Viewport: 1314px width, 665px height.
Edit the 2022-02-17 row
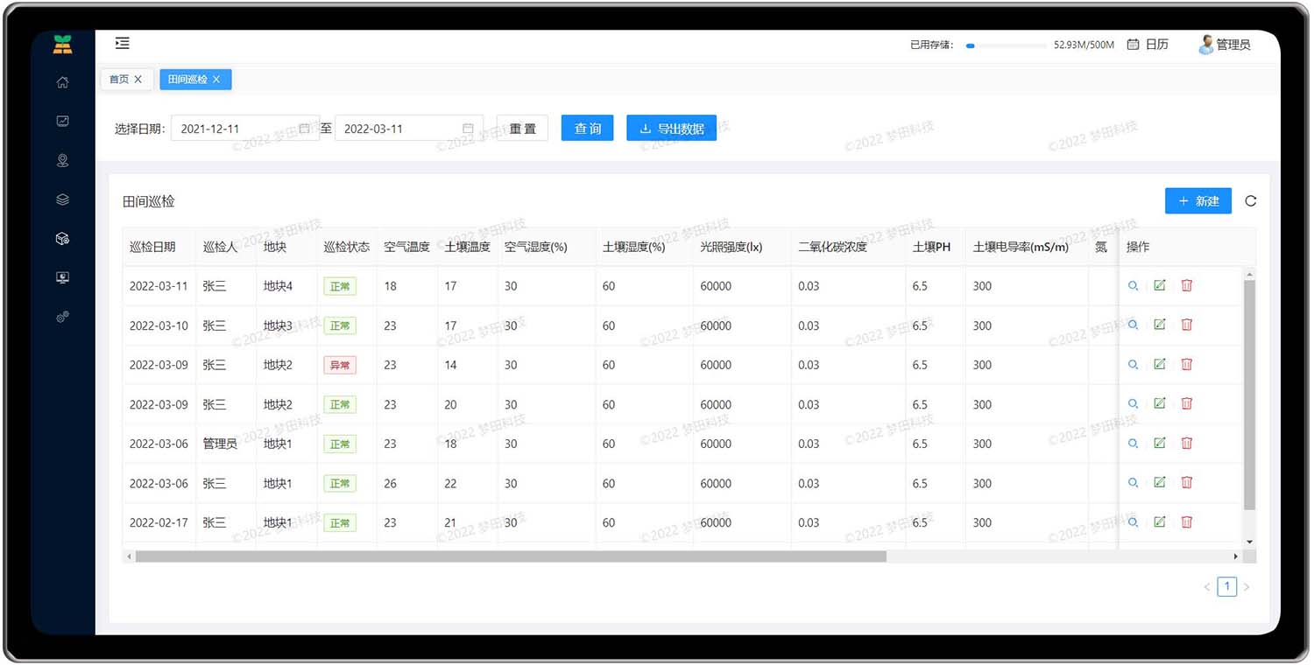click(1160, 522)
